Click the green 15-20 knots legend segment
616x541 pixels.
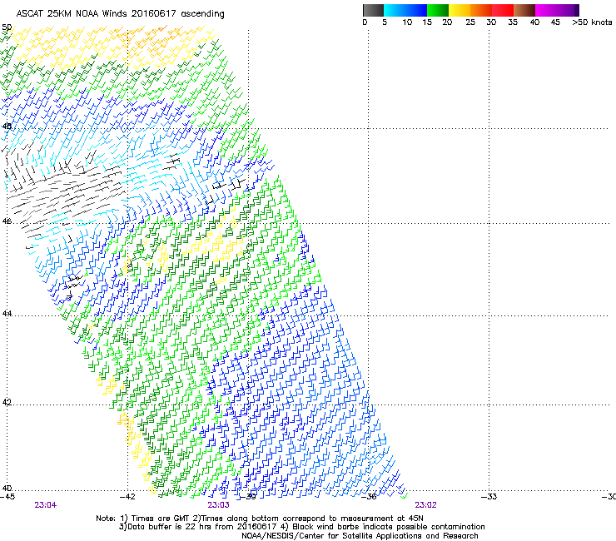coord(438,10)
